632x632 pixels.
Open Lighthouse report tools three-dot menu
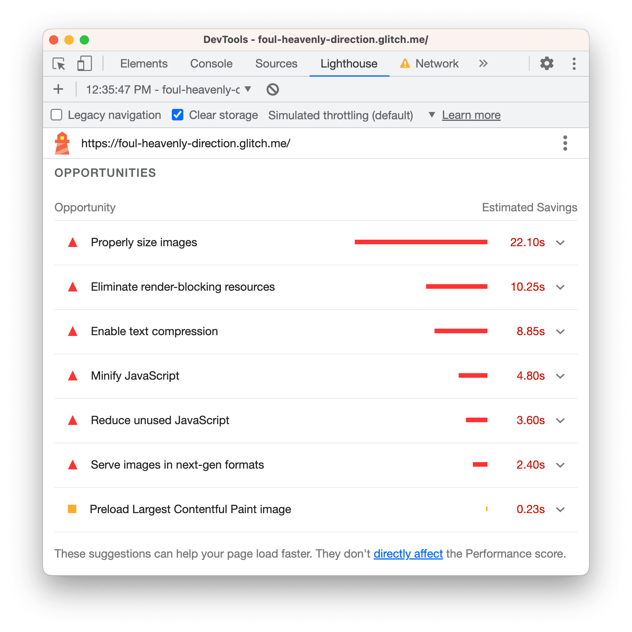point(565,143)
